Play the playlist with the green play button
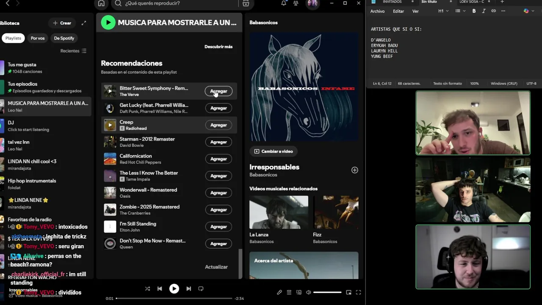Image resolution: width=542 pixels, height=305 pixels. click(108, 22)
